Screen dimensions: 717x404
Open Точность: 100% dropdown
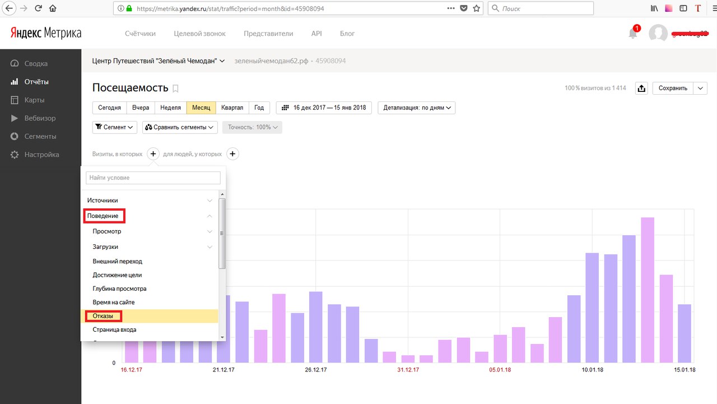252,127
